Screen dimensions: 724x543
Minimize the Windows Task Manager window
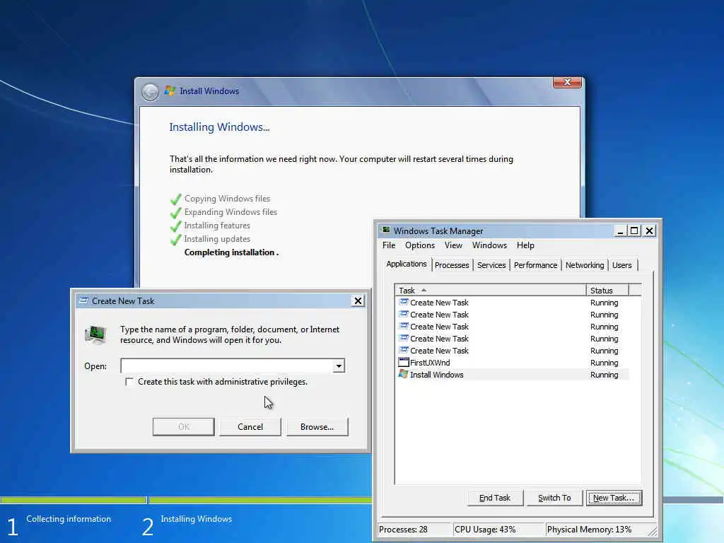(620, 230)
